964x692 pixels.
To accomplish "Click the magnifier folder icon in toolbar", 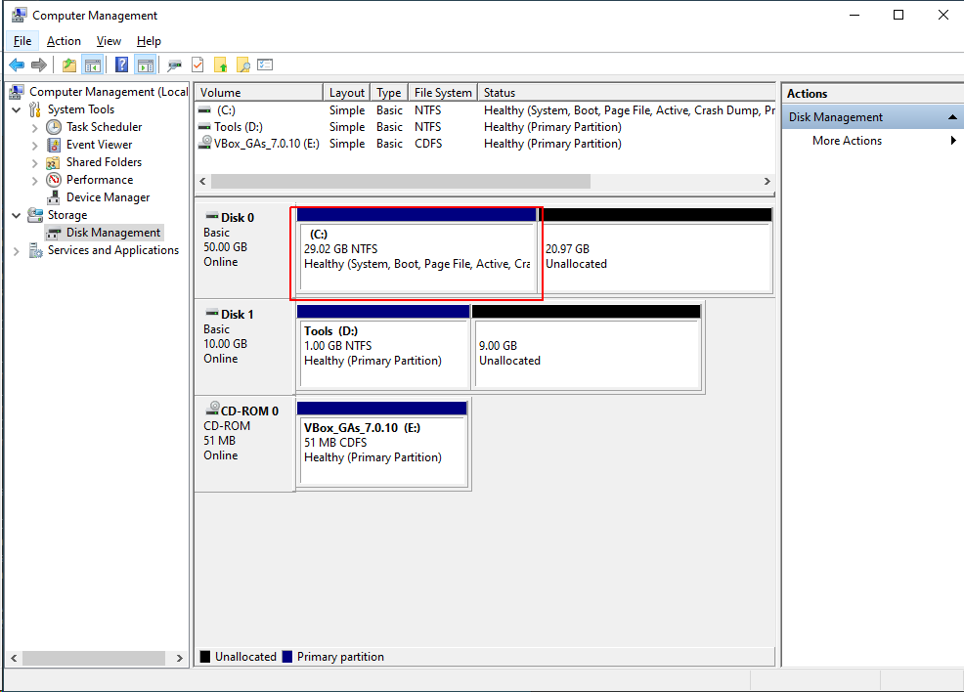I will [x=242, y=65].
